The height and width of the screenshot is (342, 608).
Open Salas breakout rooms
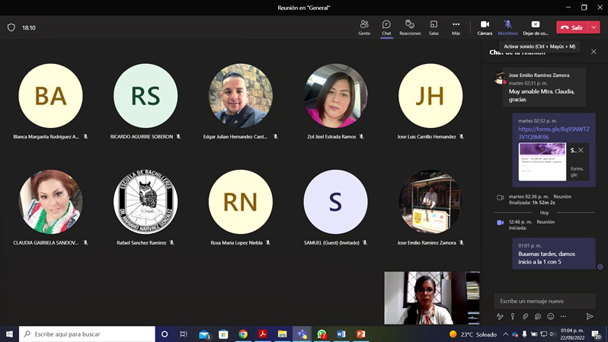[434, 27]
